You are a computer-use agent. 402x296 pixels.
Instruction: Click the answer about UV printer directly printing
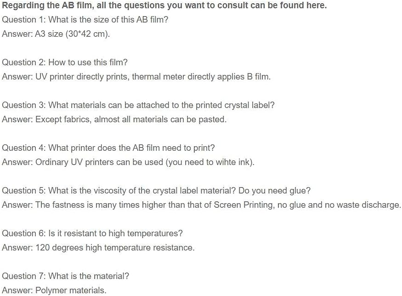tap(136, 77)
